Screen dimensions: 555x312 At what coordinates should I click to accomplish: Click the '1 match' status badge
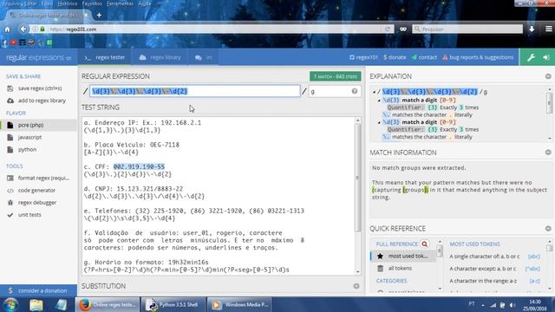[x=336, y=76]
